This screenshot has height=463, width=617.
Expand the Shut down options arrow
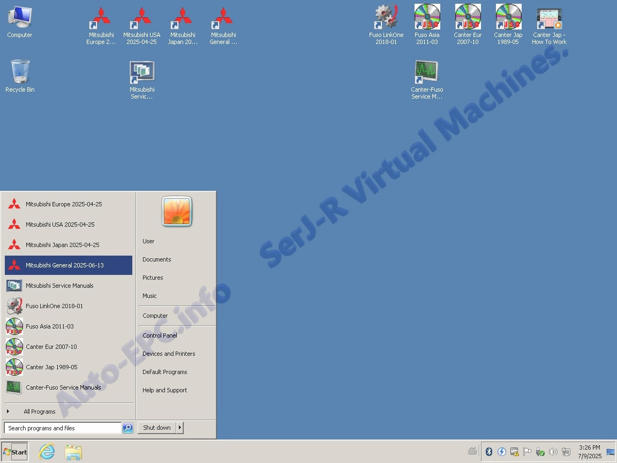[x=180, y=428]
